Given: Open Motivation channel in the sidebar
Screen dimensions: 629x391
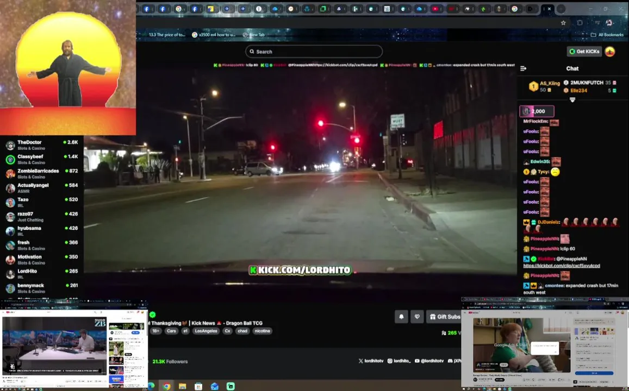Looking at the screenshot, I should tap(42, 260).
